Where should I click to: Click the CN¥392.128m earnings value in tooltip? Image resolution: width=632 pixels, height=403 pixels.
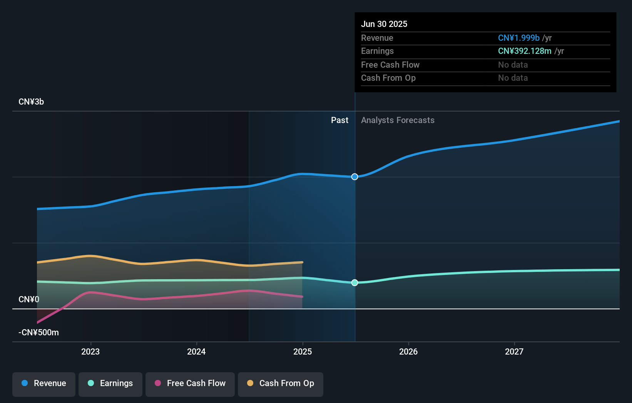click(524, 51)
